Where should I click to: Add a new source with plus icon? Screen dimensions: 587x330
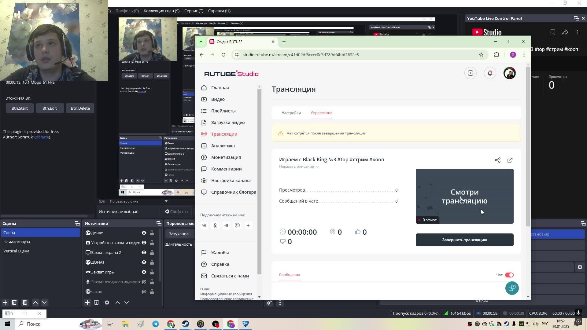click(87, 302)
